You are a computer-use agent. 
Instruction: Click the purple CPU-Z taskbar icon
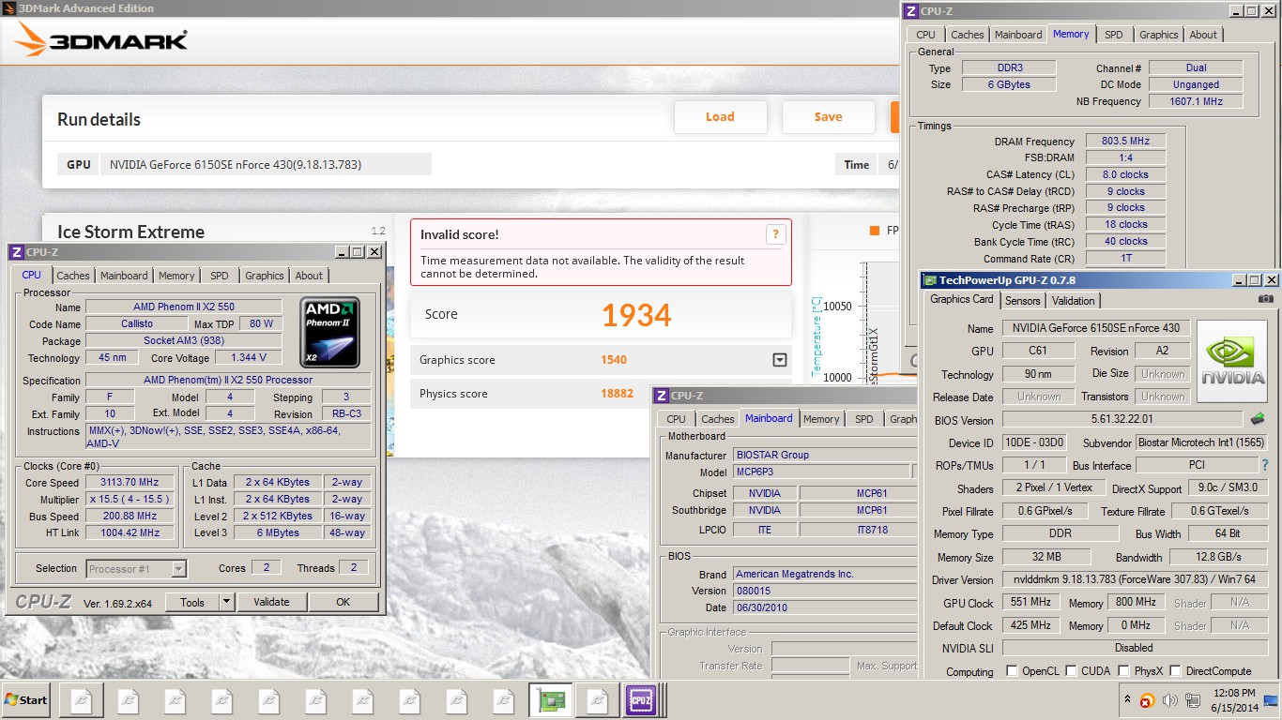[641, 700]
